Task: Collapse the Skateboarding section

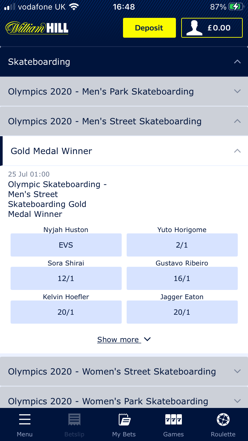Action: [x=237, y=62]
